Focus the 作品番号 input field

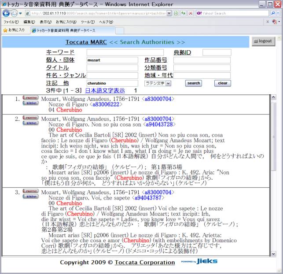[x=202, y=60]
